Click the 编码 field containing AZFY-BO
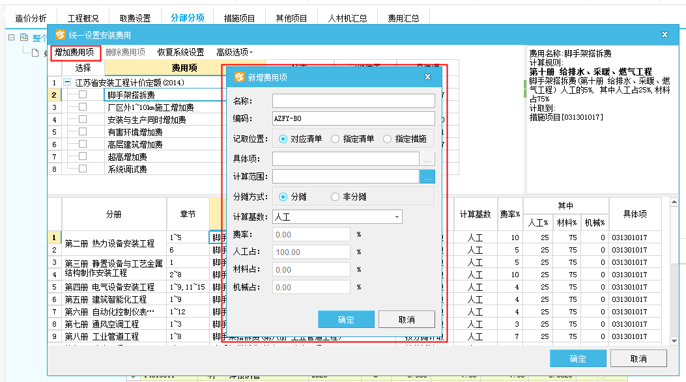This screenshot has width=686, height=382. 353,118
